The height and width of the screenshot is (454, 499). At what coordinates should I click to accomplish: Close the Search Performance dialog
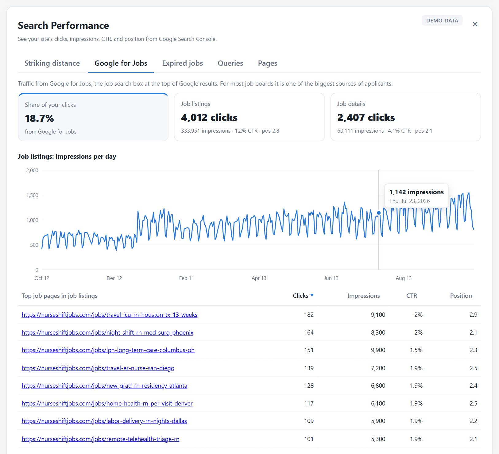[475, 24]
